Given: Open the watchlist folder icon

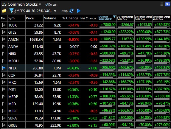Looking at the screenshot, I should coord(4,11).
